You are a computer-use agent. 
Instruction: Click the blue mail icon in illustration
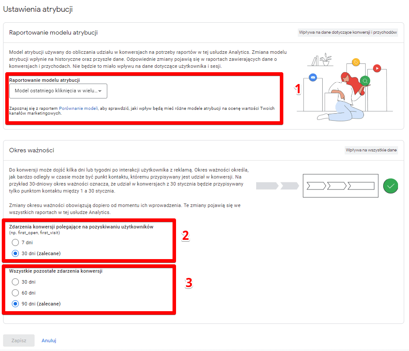tap(312, 77)
